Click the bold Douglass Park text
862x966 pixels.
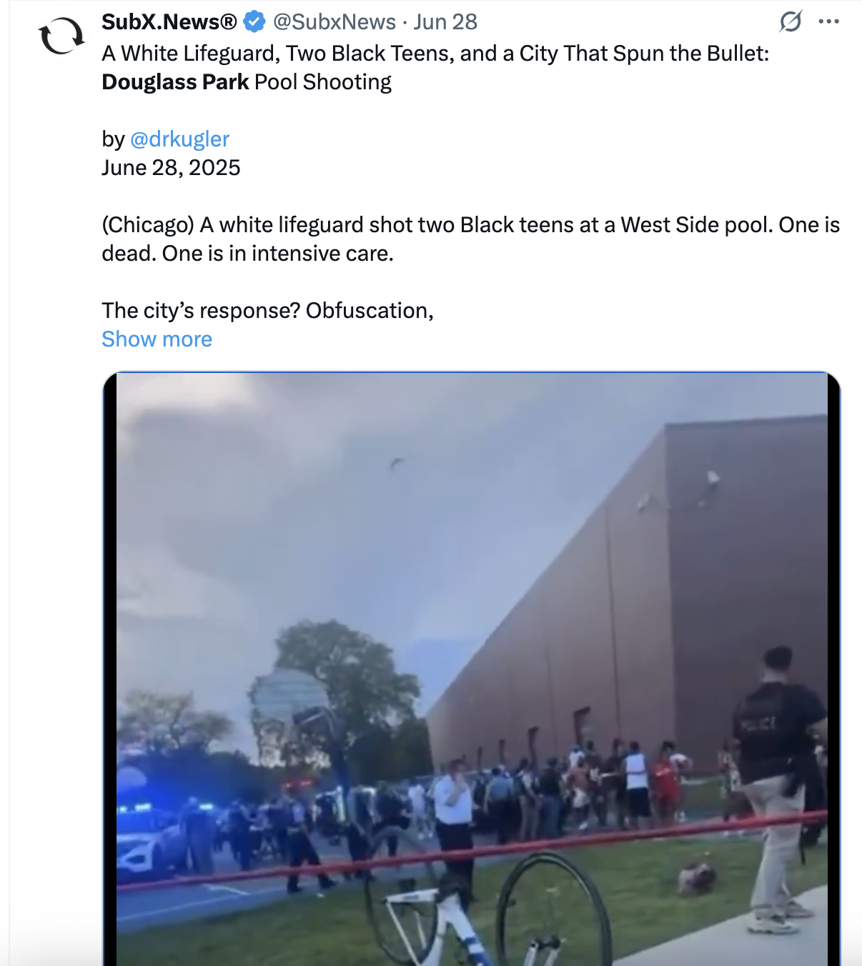175,82
